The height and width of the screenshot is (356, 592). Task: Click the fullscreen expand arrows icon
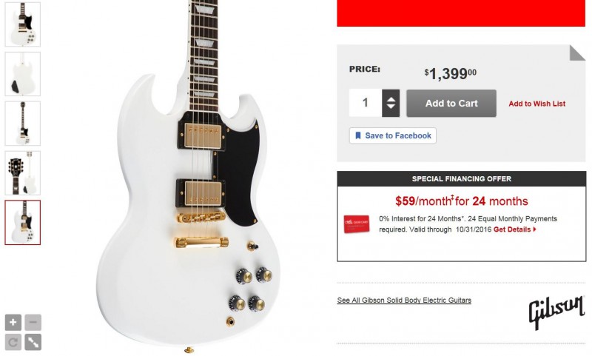33,342
